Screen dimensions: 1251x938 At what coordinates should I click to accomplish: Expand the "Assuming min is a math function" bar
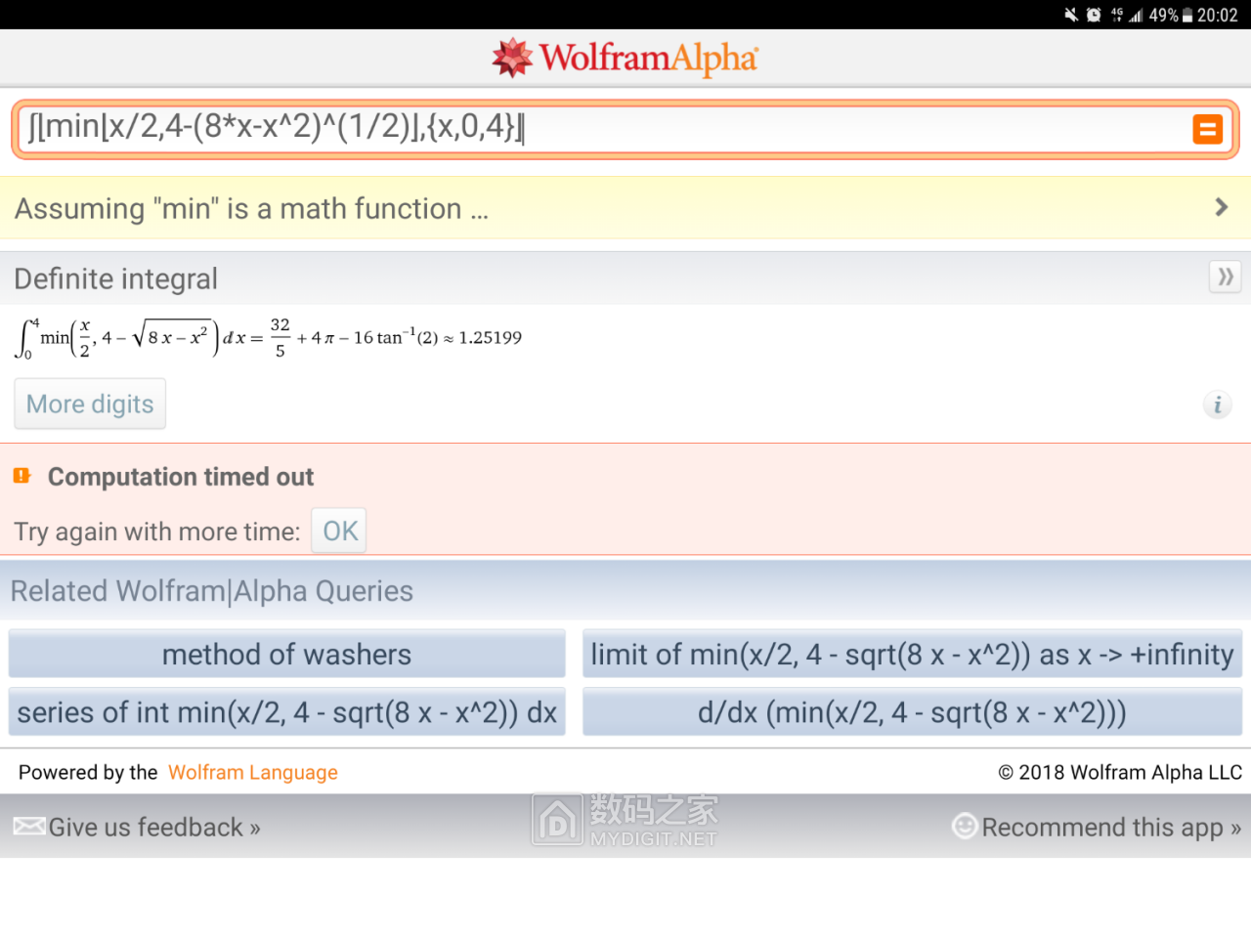click(x=625, y=208)
